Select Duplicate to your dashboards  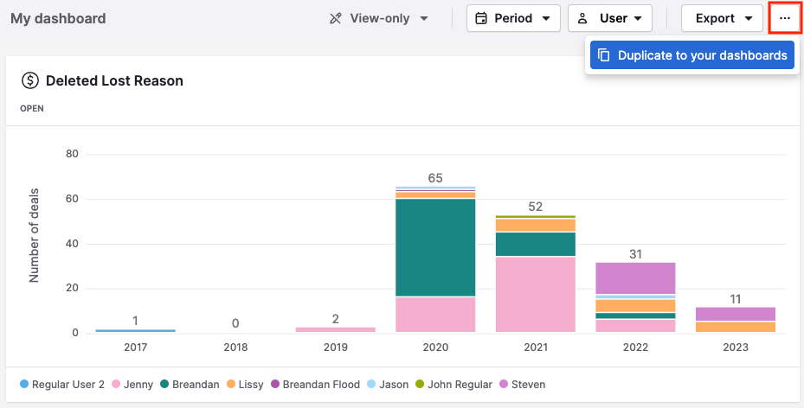tap(701, 55)
